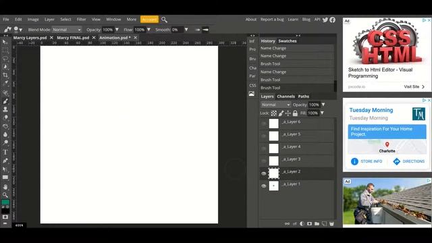
Task: Delete layer trash icon
Action: [331, 223]
